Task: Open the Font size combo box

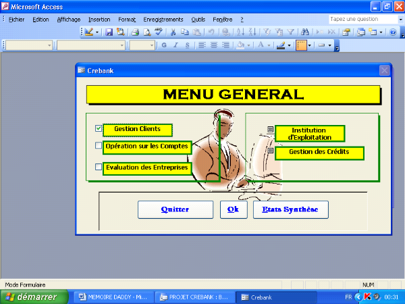Action: pyautogui.click(x=142, y=45)
